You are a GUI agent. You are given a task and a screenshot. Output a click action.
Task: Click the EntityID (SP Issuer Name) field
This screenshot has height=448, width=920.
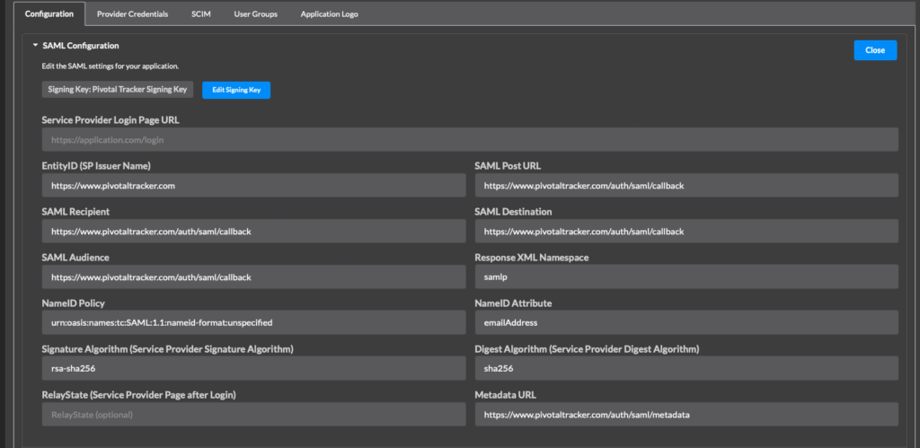(254, 185)
